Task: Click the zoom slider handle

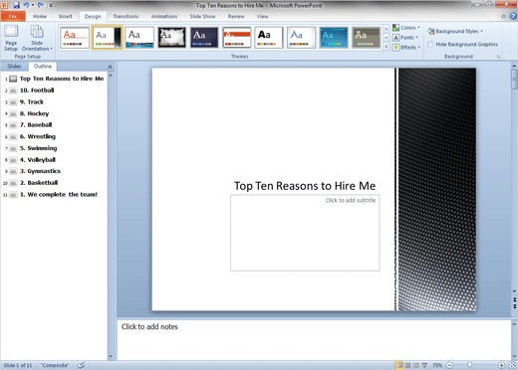Action: point(469,365)
